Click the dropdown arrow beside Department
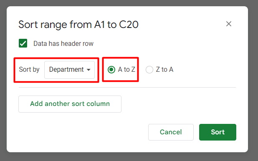258x161 pixels. coord(89,70)
